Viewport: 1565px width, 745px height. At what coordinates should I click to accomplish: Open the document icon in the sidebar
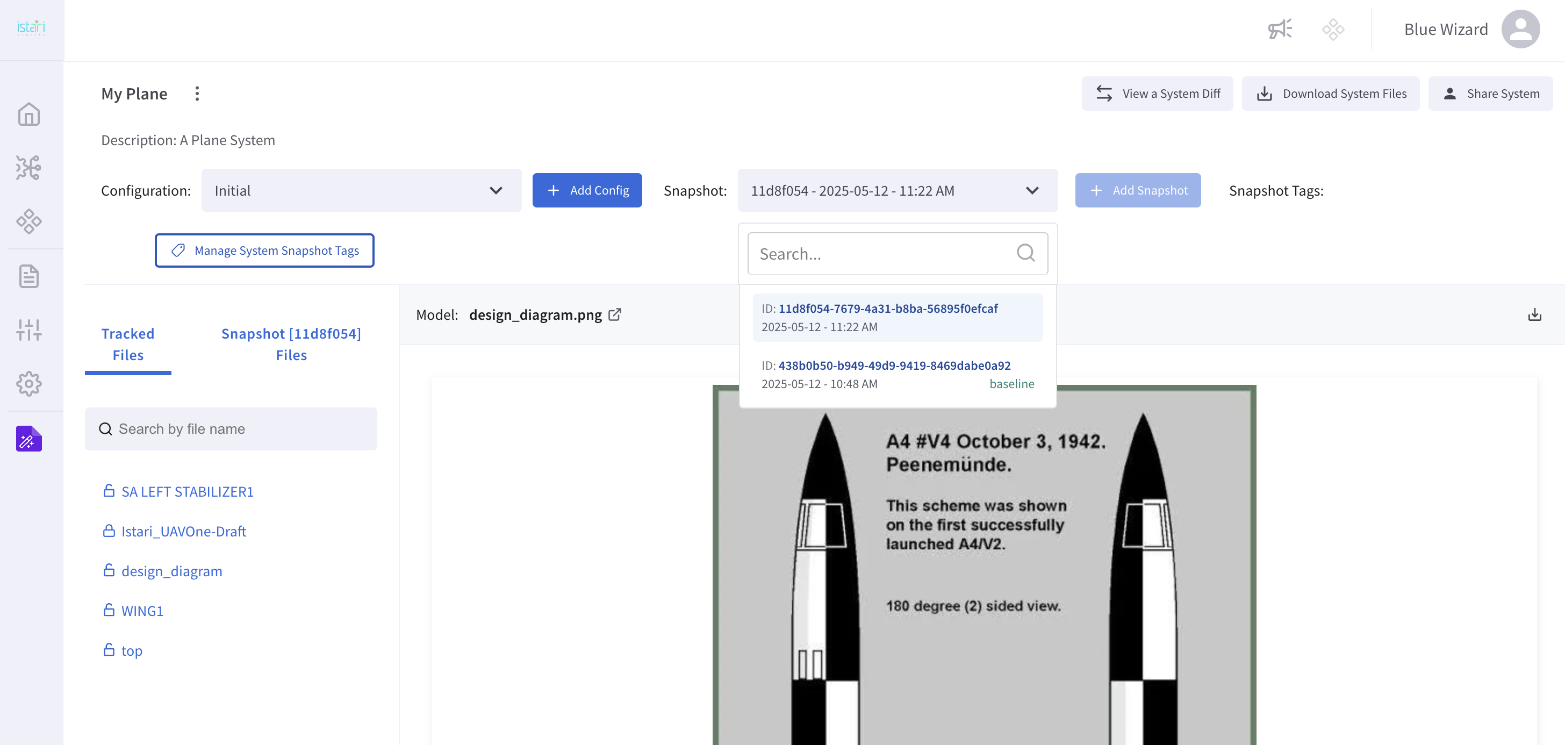click(28, 276)
